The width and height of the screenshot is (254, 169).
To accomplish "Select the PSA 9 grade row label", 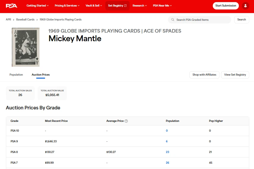I will click(14, 141).
